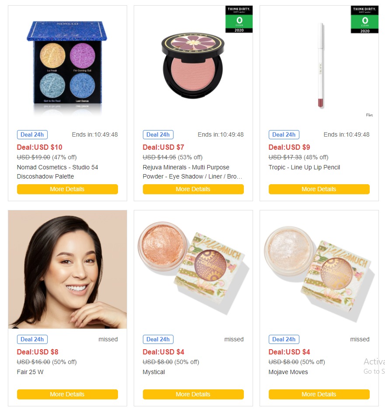Click the Deal 24h tag on Mojave Moves
The width and height of the screenshot is (385, 409).
[x=284, y=339]
